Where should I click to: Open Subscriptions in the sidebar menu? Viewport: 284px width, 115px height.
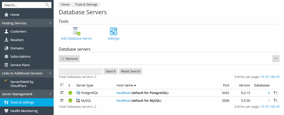tap(20, 56)
